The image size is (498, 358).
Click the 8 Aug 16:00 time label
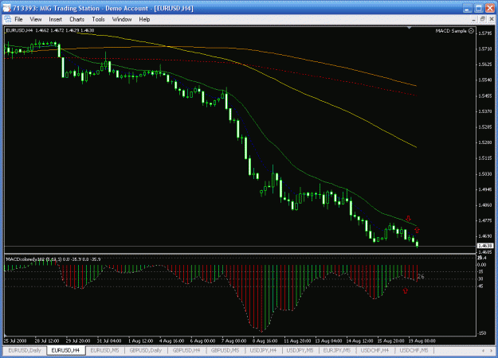coord(265,340)
